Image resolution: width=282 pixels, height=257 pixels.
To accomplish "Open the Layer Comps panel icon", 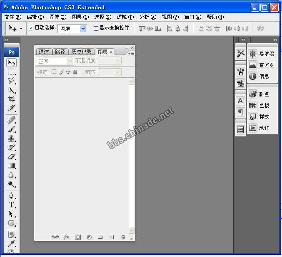I will (240, 129).
